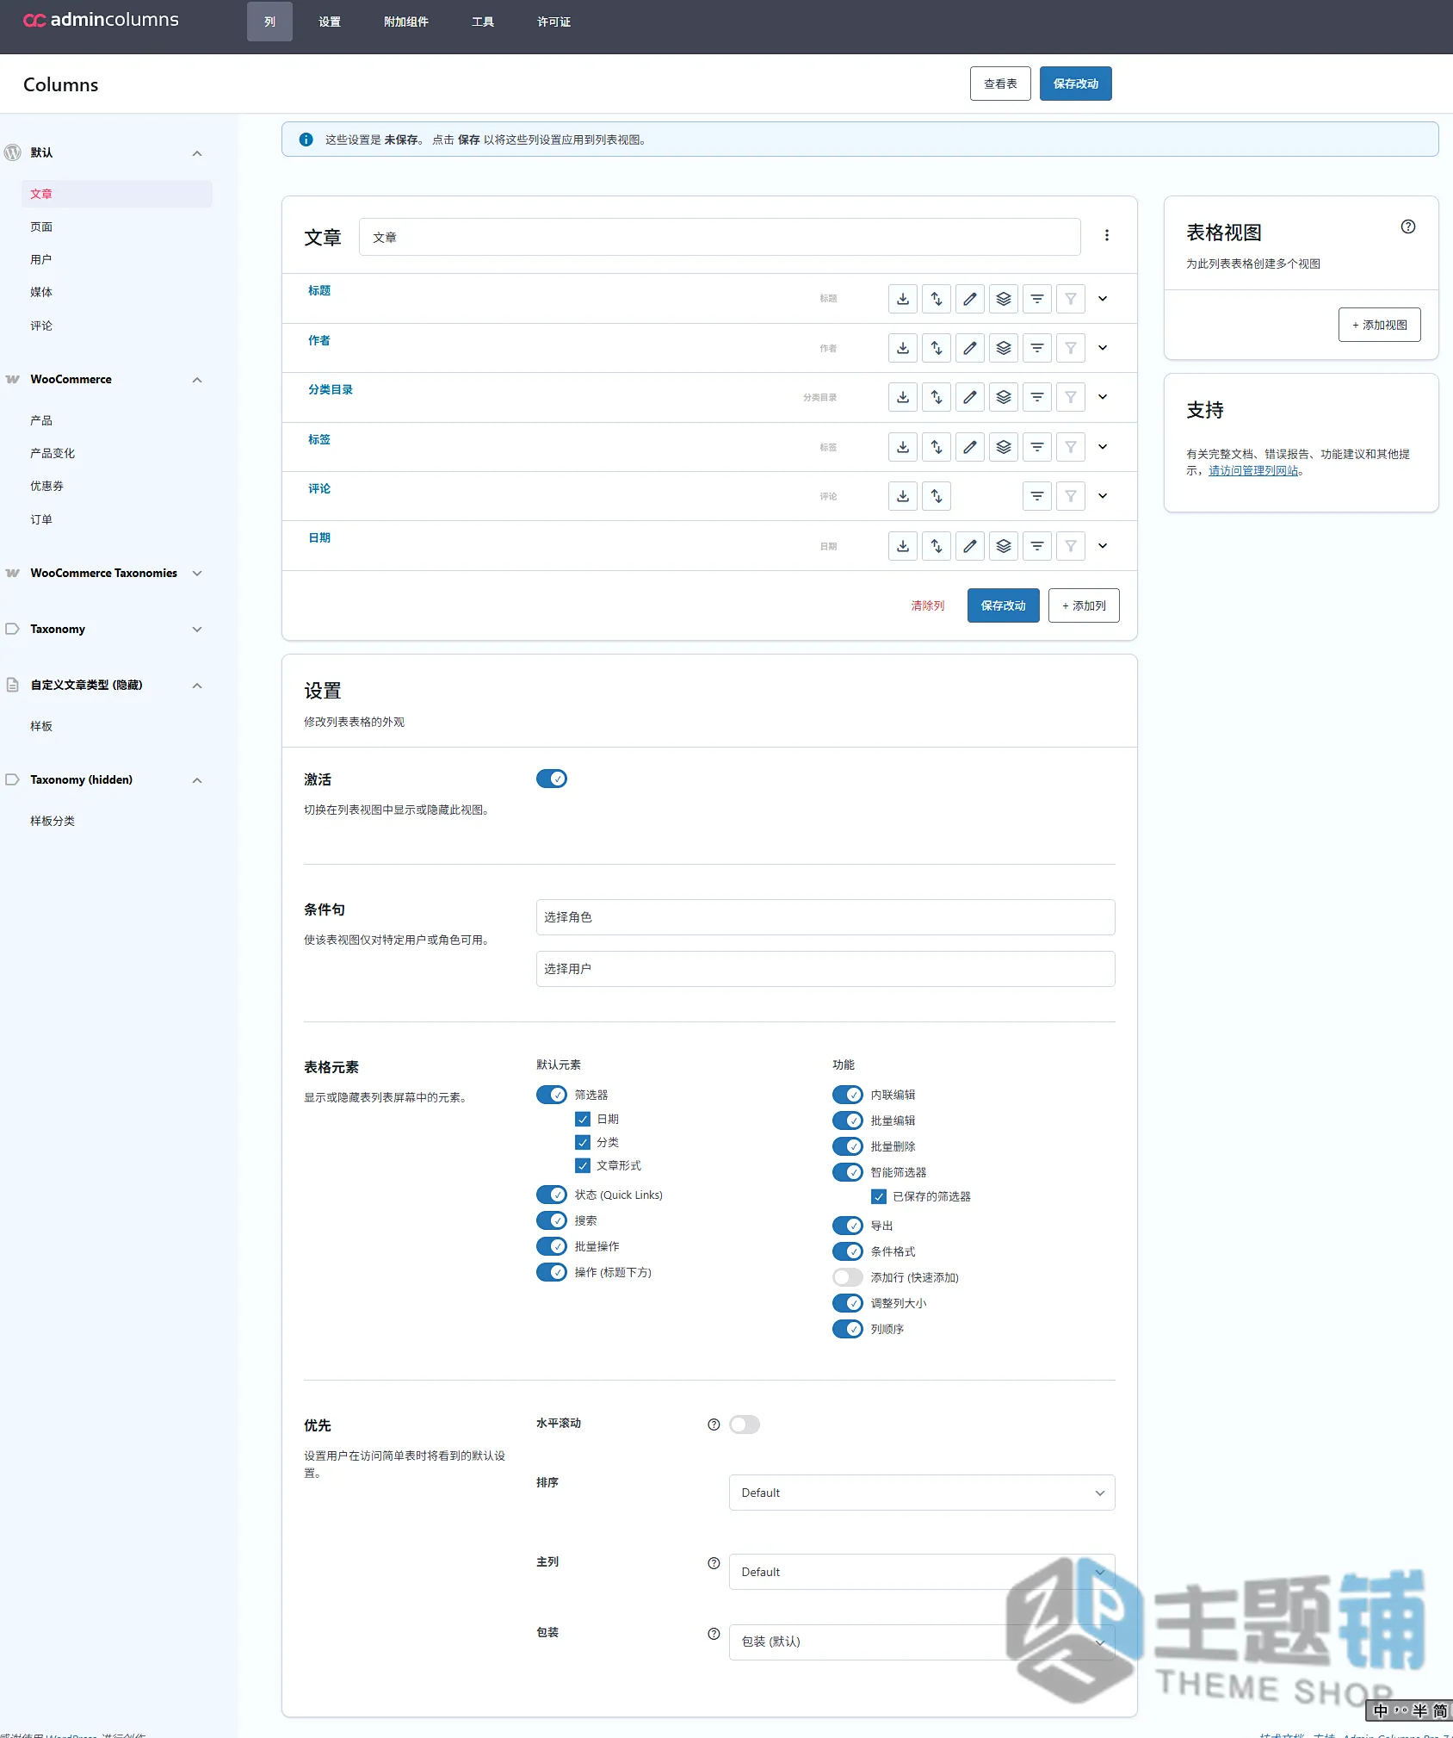Image resolution: width=1453 pixels, height=1738 pixels.
Task: Open the 设置 top tab
Action: point(330,22)
